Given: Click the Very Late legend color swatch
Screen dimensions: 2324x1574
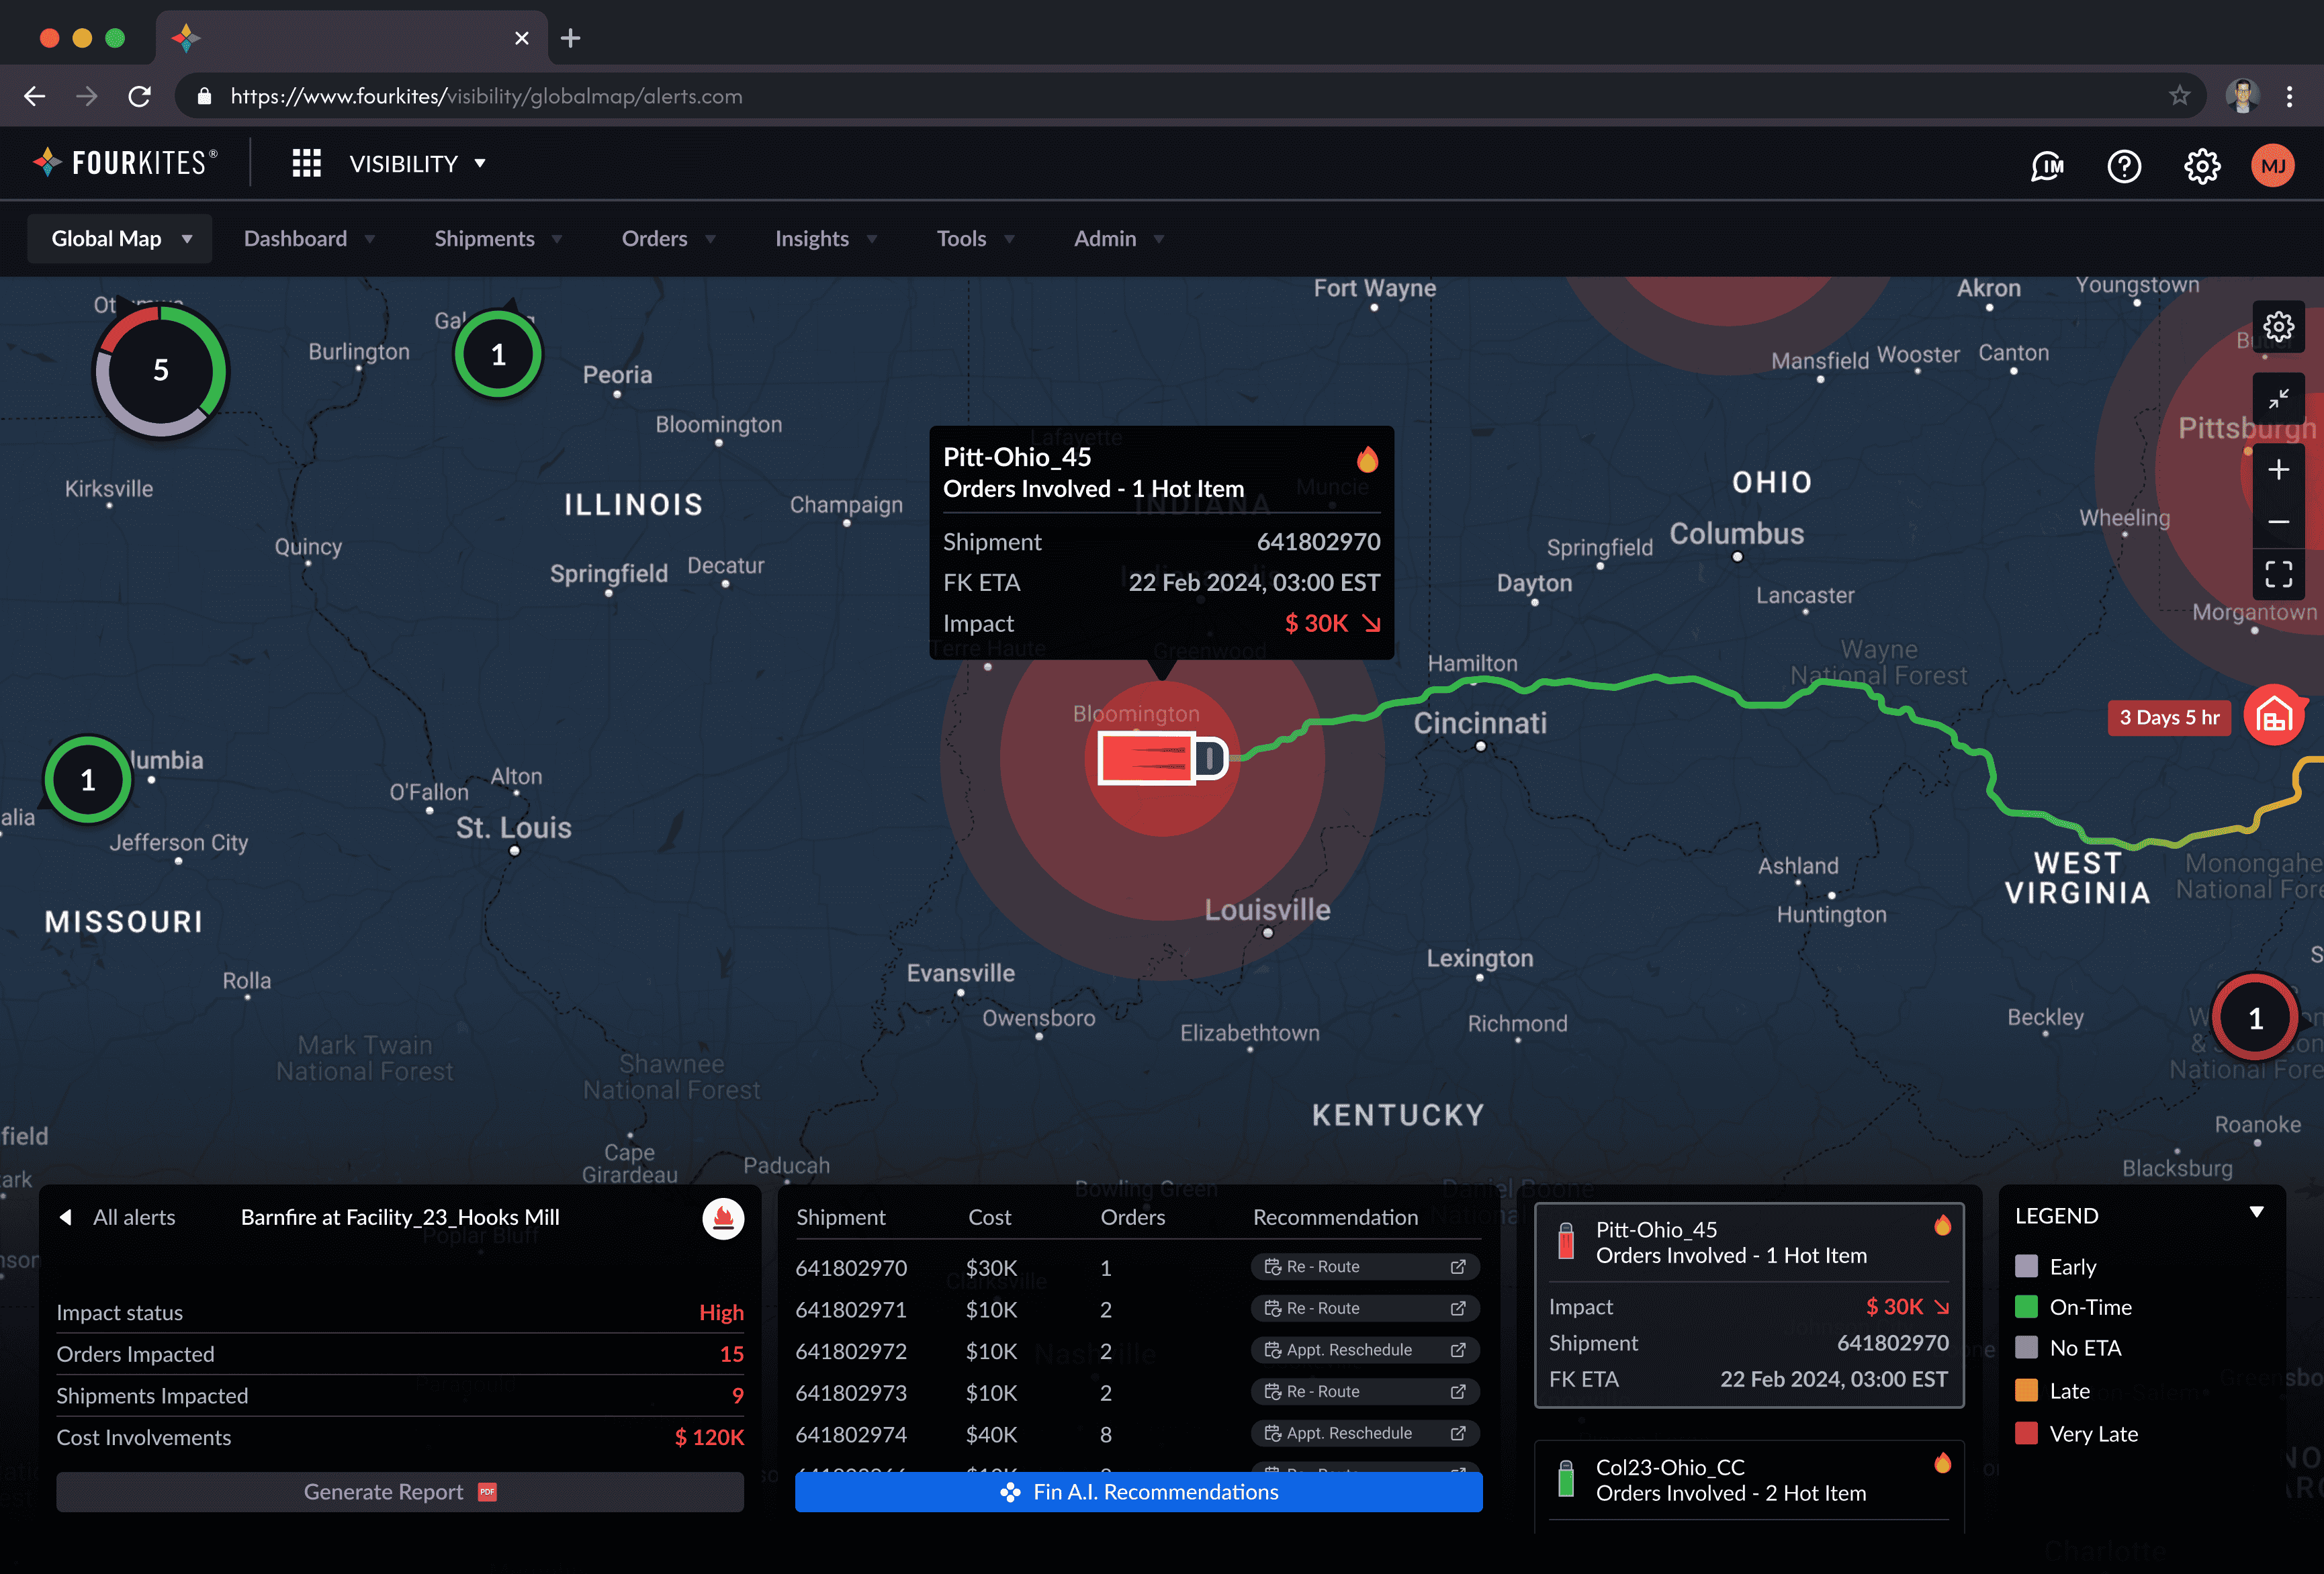Looking at the screenshot, I should (2026, 1433).
